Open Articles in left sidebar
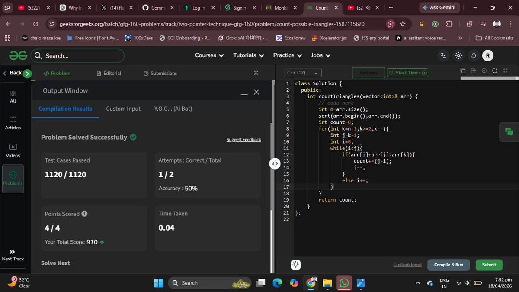Screen dimensions: 519x292 pos(13,123)
